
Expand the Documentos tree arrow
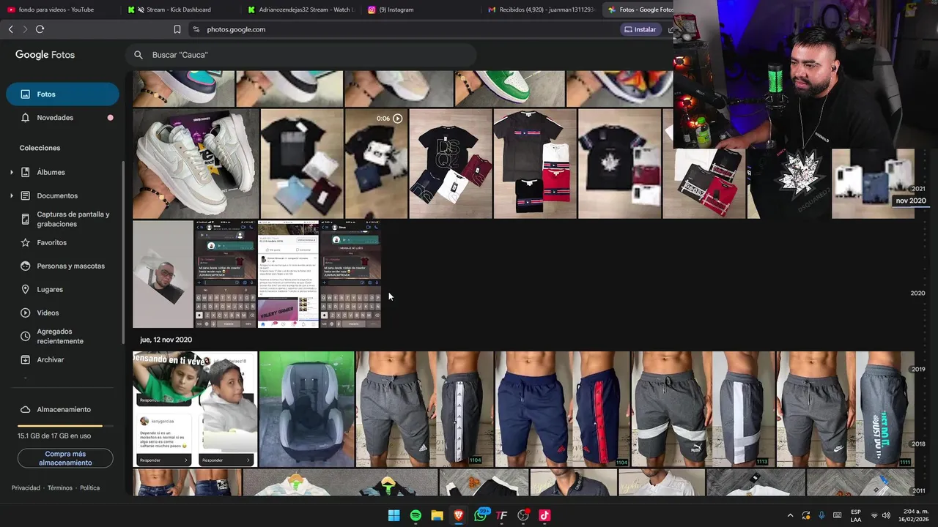click(11, 196)
